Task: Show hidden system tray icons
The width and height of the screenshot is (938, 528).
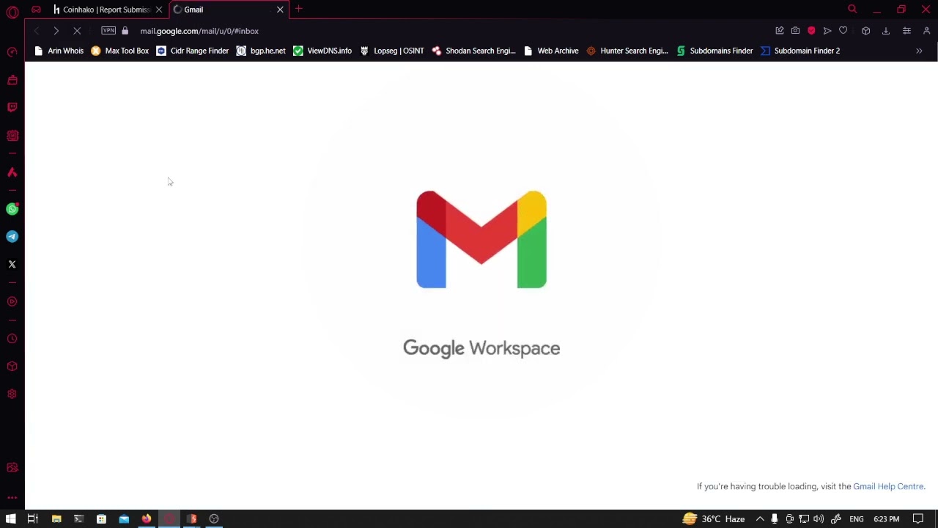Action: (x=760, y=518)
